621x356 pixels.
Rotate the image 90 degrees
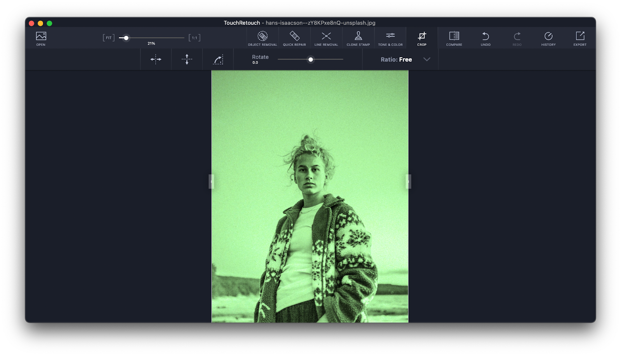(x=218, y=59)
